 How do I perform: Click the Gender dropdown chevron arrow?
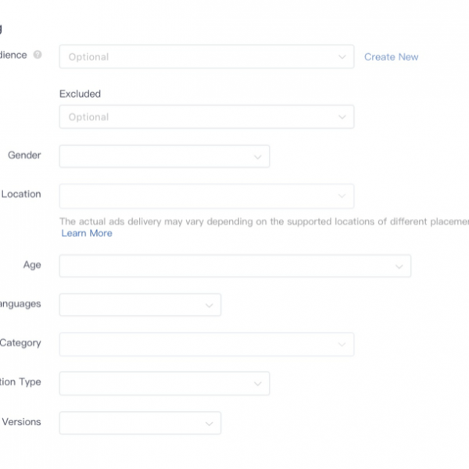point(257,157)
